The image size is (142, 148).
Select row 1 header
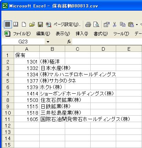pos(8,55)
